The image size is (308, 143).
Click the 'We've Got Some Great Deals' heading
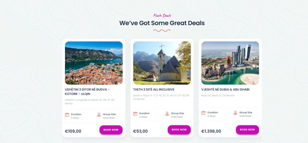(162, 23)
